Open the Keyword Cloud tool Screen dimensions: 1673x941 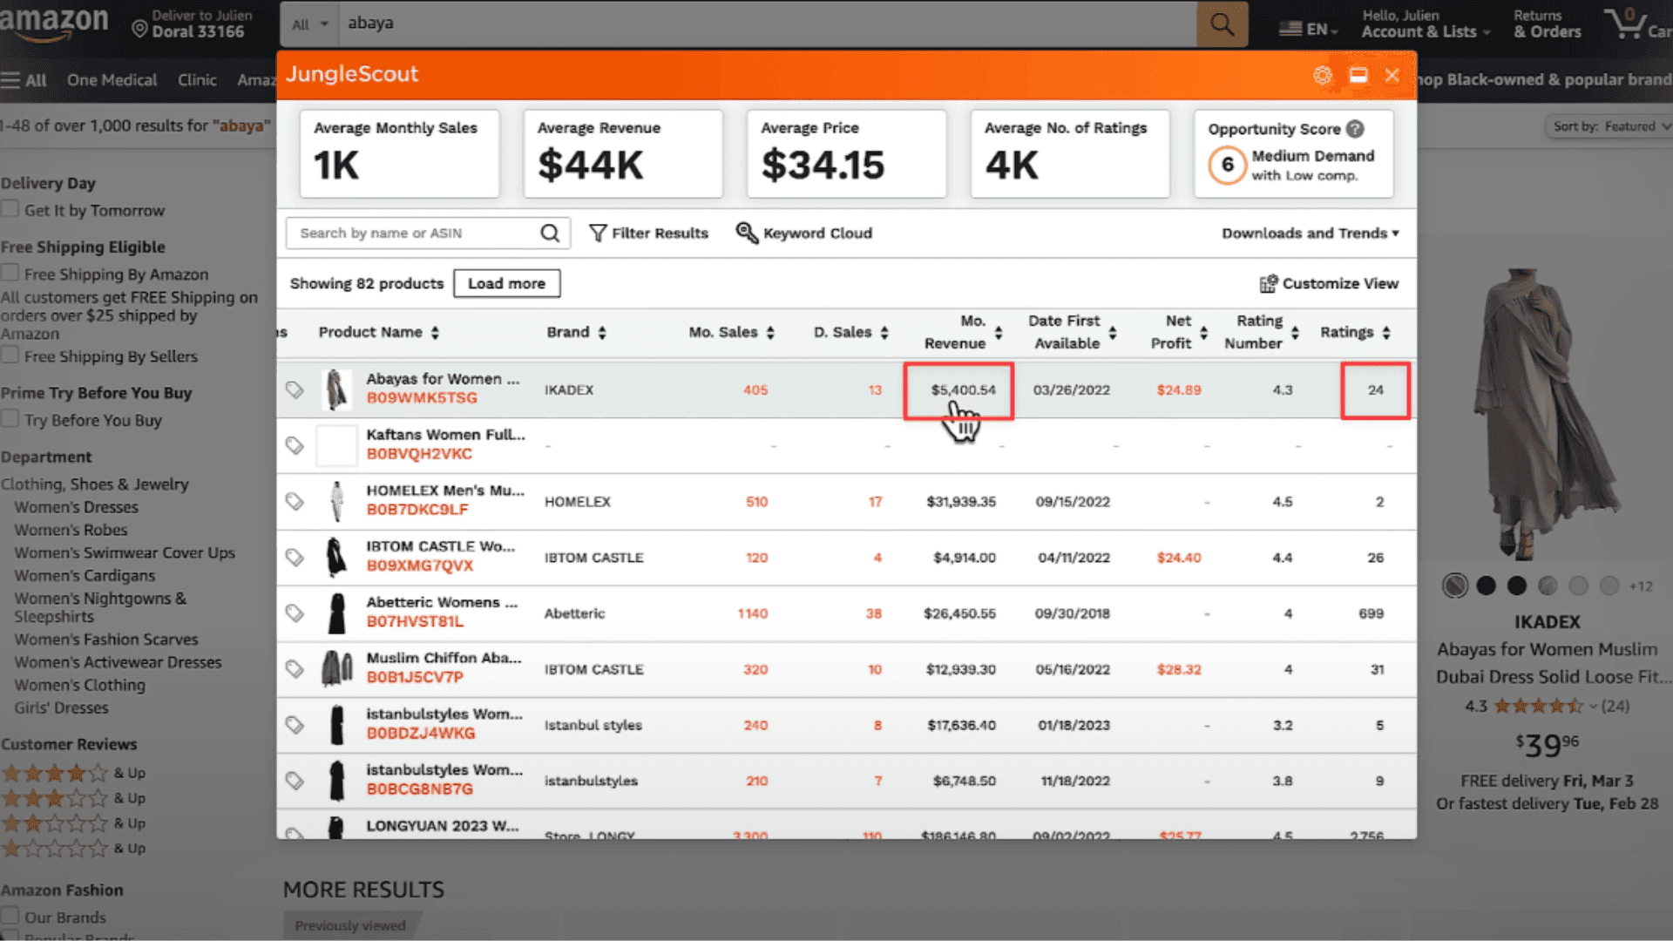(x=803, y=233)
